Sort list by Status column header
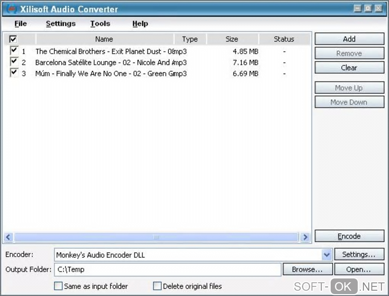 click(284, 39)
